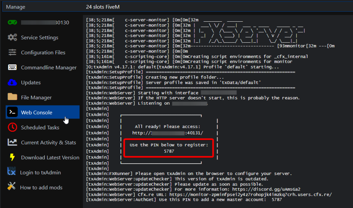Viewport: 353px width, 208px height.
Task: Click 'Creating script environments for monitor' line
Action: (240, 62)
